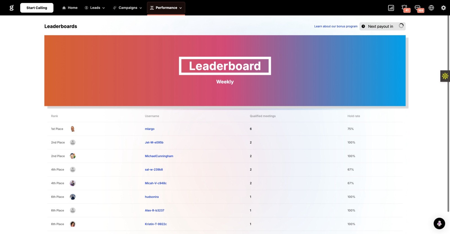Click the page vertical scrollbar

[448, 113]
